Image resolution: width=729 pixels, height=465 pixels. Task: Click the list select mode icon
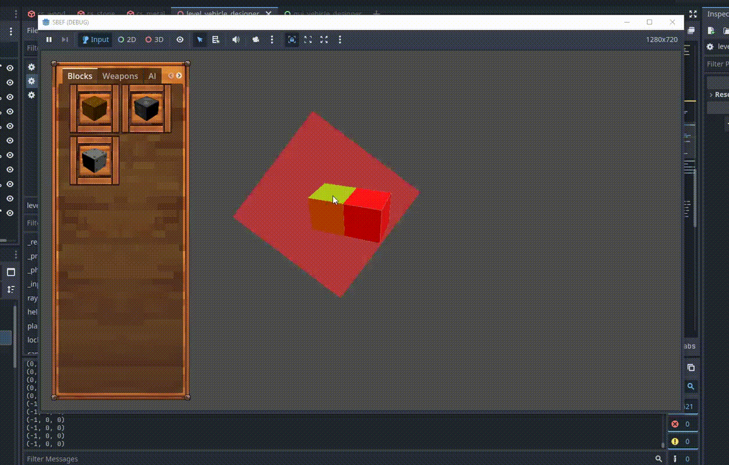pos(216,40)
